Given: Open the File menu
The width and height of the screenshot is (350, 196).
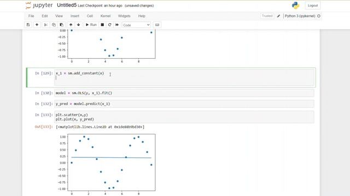Looking at the screenshot, I should (x=31, y=16).
